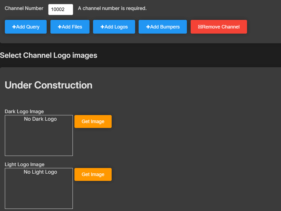Click the Light Logo Image label

(x=25, y=164)
